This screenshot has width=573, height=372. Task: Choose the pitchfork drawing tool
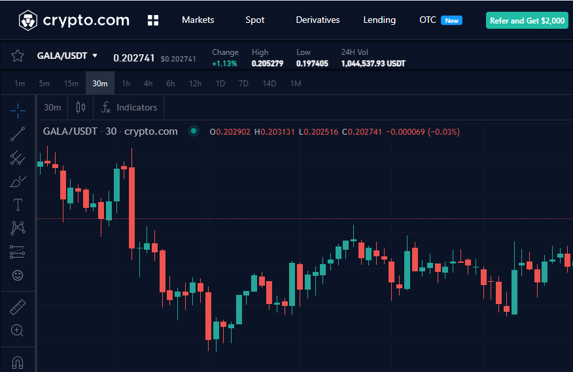coord(18,158)
